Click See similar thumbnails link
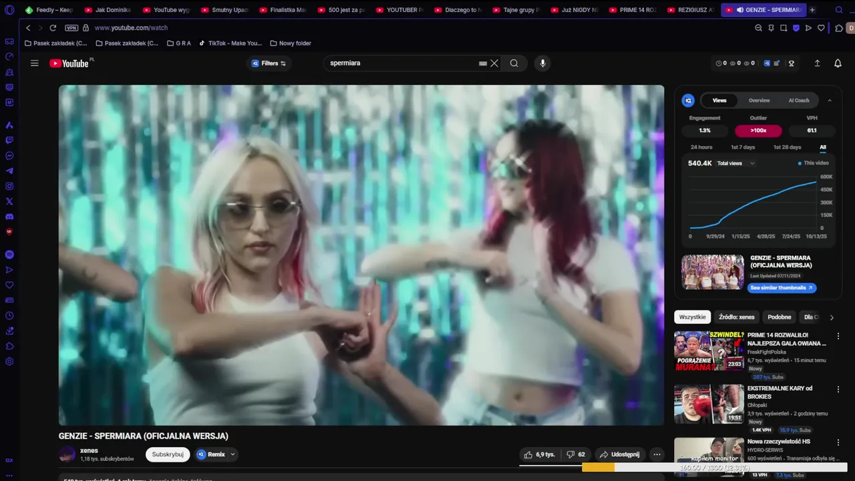The height and width of the screenshot is (481, 855). [782, 288]
